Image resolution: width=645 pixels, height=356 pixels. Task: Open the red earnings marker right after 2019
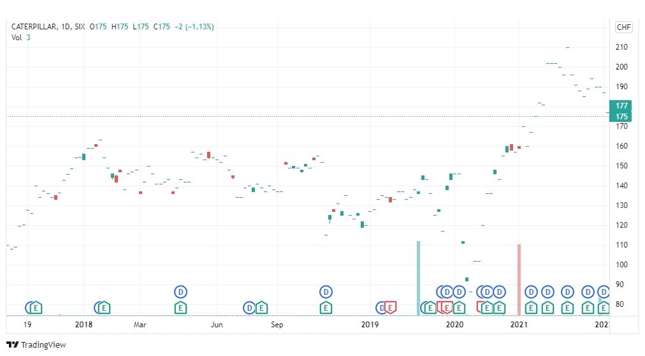pyautogui.click(x=390, y=308)
